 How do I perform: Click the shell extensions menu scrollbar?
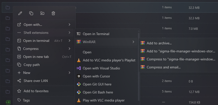click(x=138, y=66)
